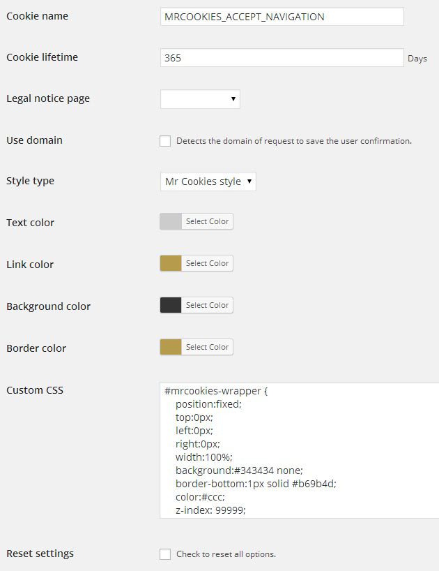Click Select Color button for Border color
Image resolution: width=439 pixels, height=571 pixels.
tap(207, 347)
